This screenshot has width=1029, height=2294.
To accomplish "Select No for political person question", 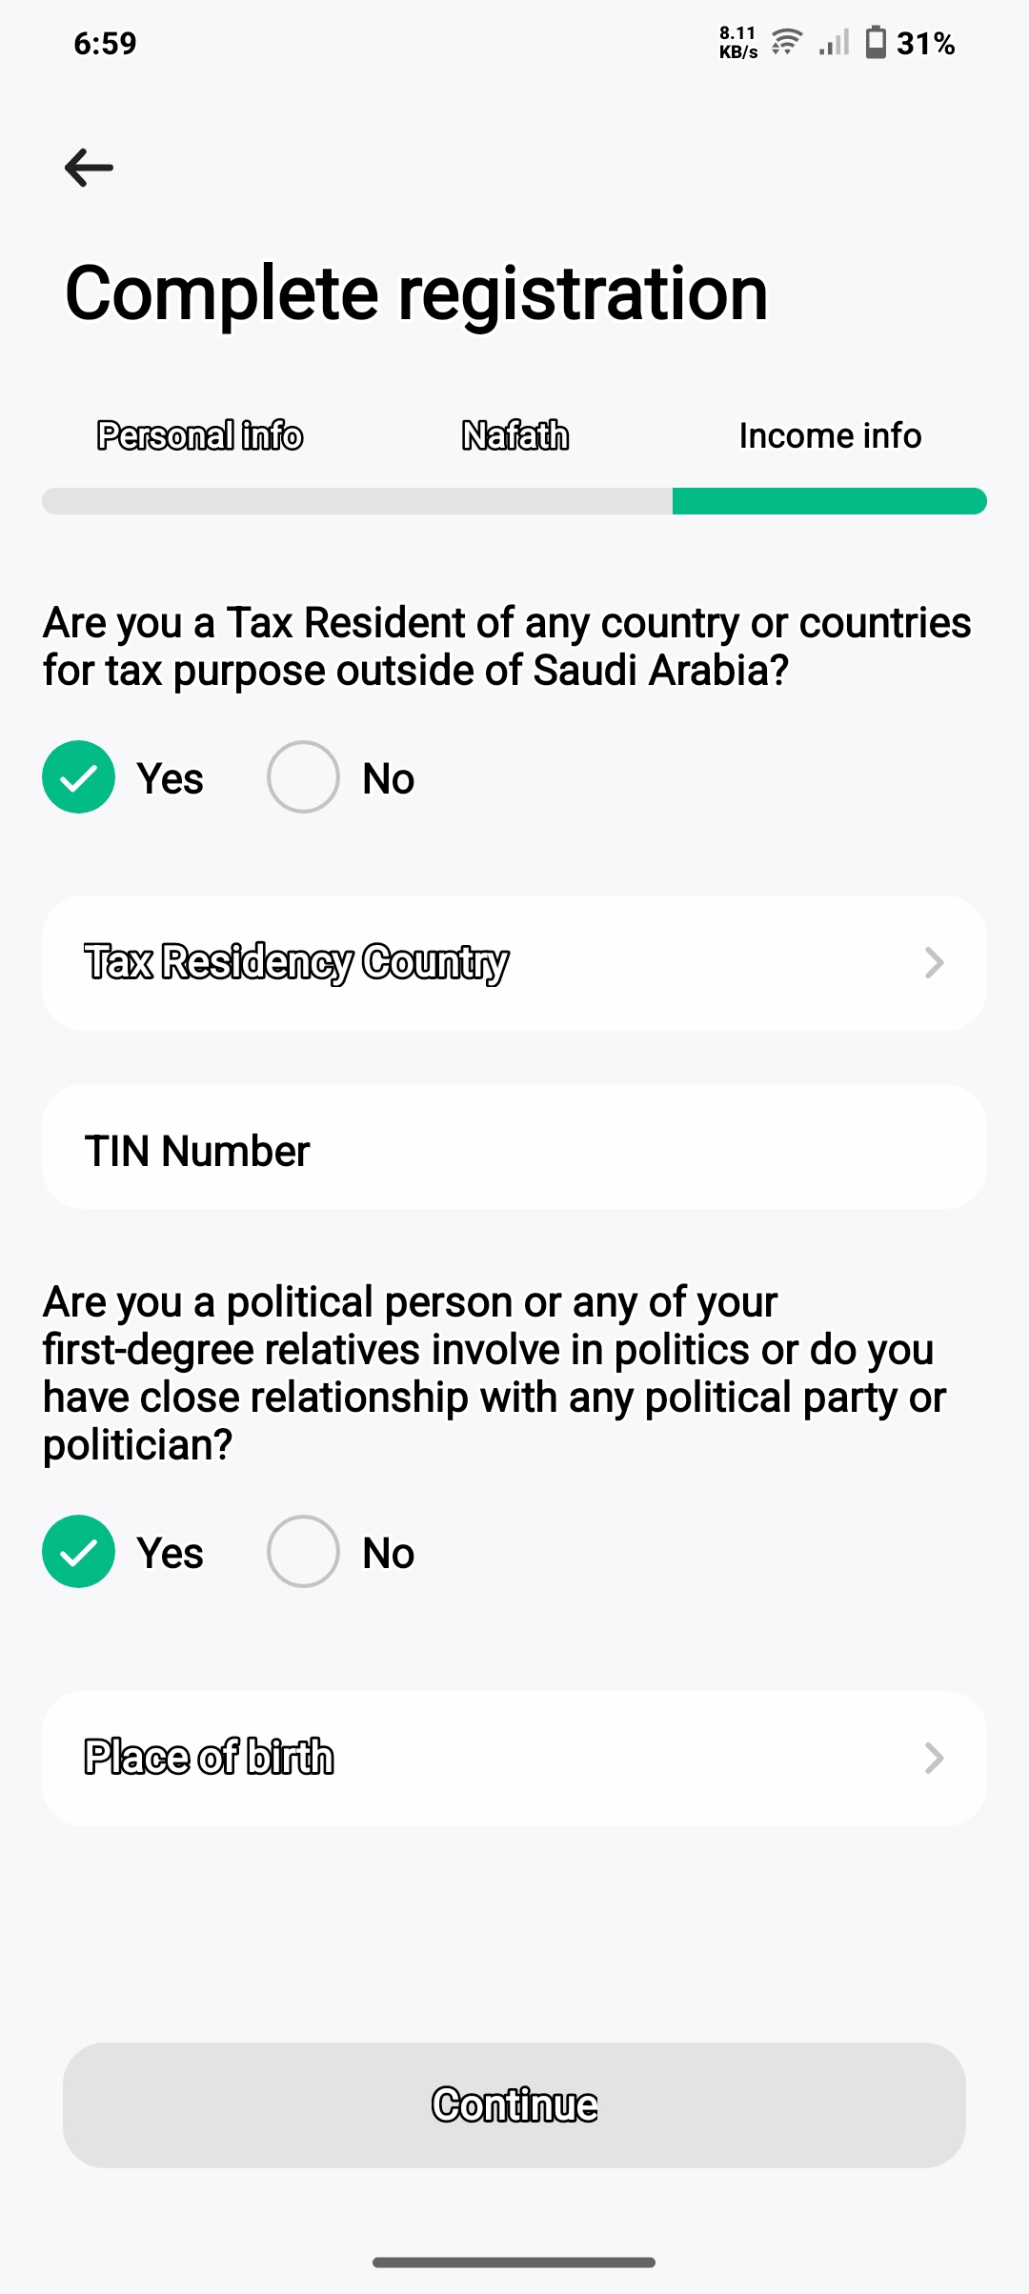I will [x=303, y=1552].
